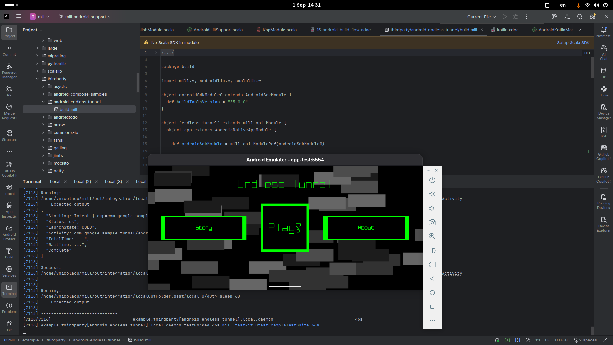Image resolution: width=613 pixels, height=345 pixels.
Task: Open Search Everywhere magnifier icon
Action: 580,17
